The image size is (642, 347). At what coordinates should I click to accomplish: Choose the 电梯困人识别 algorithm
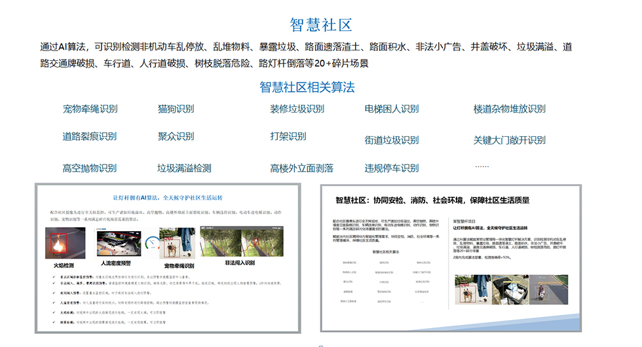pos(392,109)
